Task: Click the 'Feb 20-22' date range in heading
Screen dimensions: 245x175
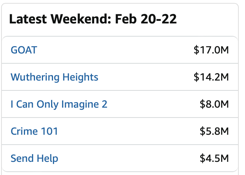Action: pos(146,19)
